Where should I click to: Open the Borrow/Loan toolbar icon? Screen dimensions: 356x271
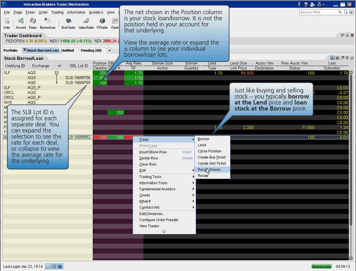(47, 23)
